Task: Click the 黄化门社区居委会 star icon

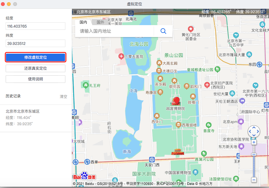Action: [191, 29]
